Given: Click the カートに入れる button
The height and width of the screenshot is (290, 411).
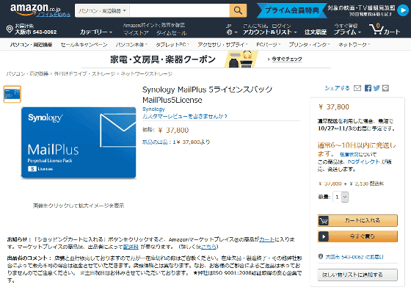Looking at the screenshot, I should click(357, 220).
